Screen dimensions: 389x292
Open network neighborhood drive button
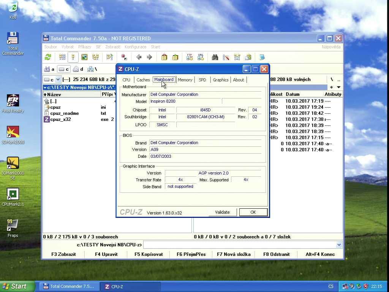[92, 69]
